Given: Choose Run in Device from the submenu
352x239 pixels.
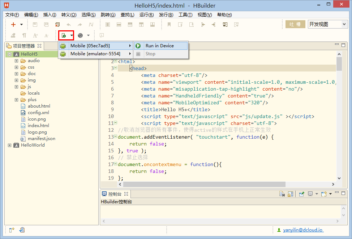Looking at the screenshot, I should click(161, 46).
